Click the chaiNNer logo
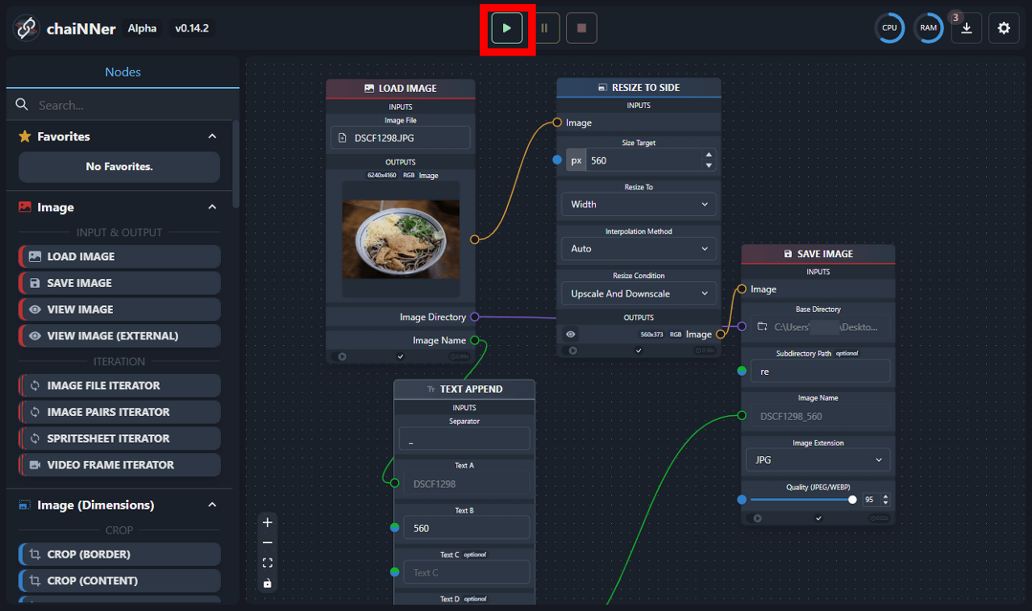This screenshot has width=1032, height=611. 27,28
